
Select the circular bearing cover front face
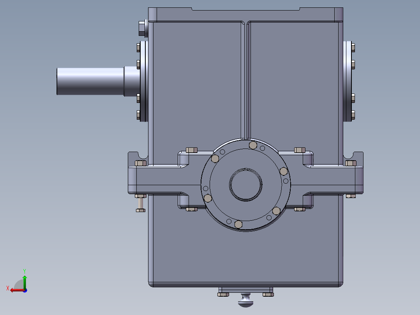pos(245,185)
